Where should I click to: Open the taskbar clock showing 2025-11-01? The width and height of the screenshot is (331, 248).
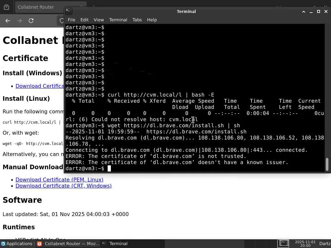(x=305, y=243)
